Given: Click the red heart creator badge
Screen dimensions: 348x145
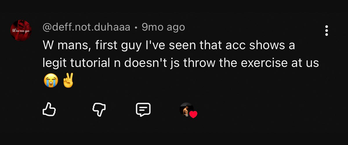Looking at the screenshot, I should point(193,115).
